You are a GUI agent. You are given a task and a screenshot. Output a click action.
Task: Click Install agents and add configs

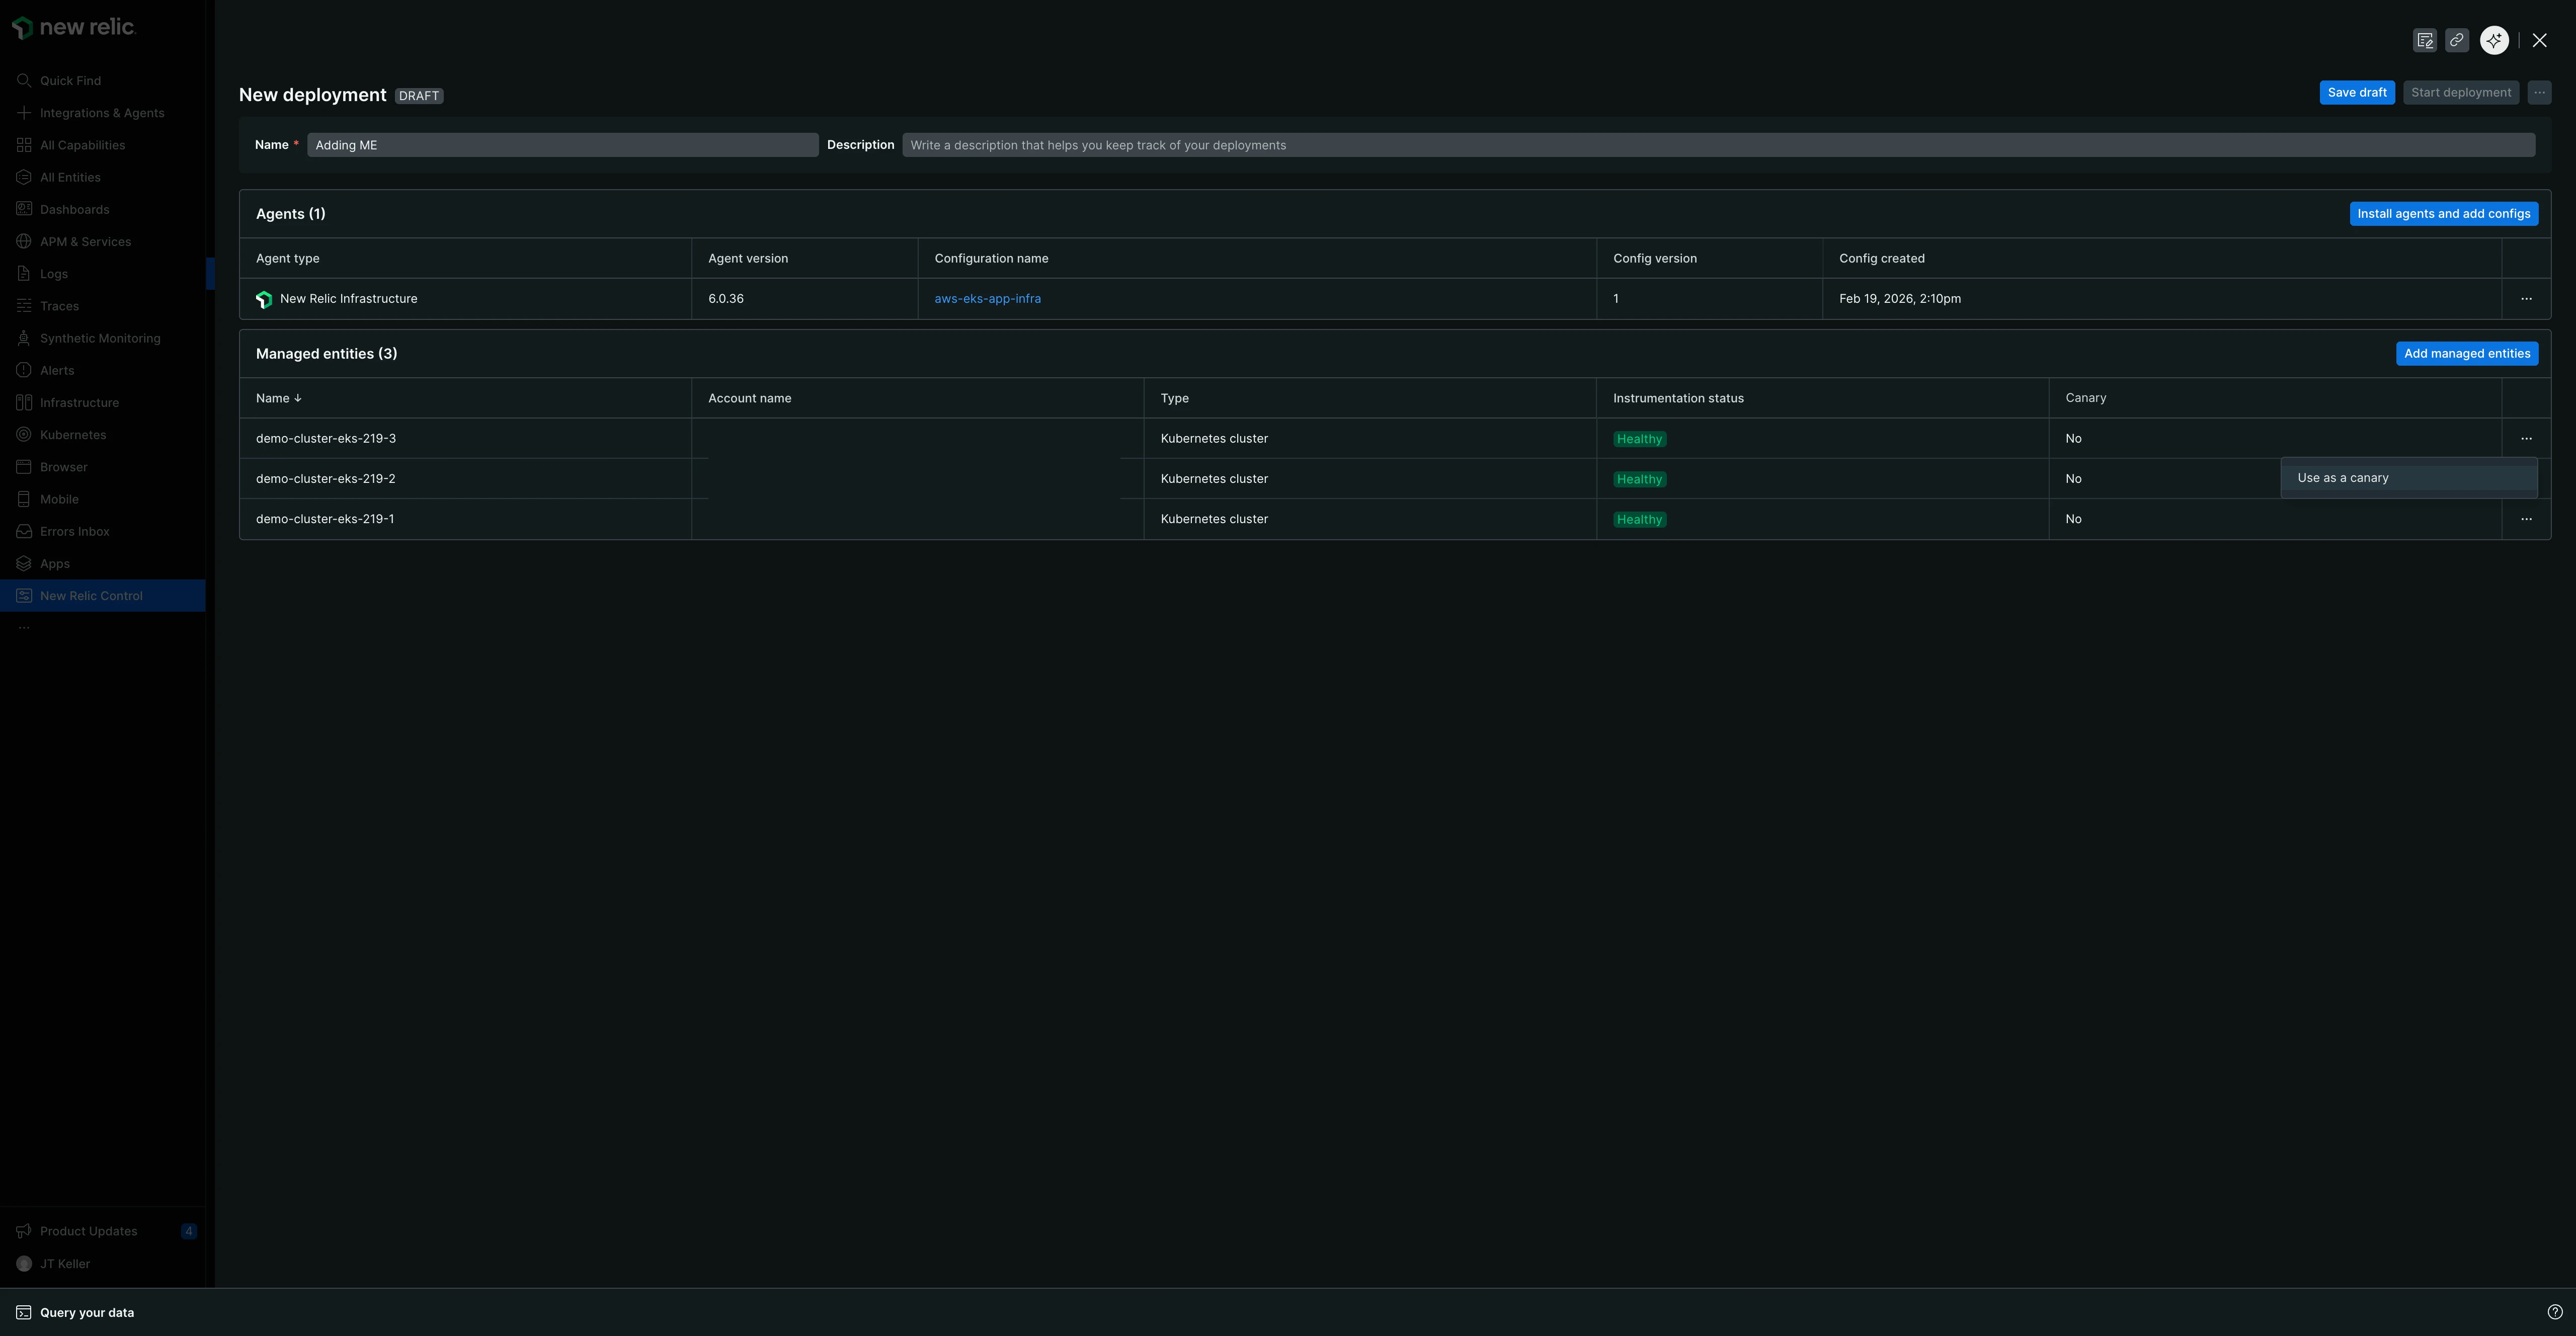point(2443,213)
